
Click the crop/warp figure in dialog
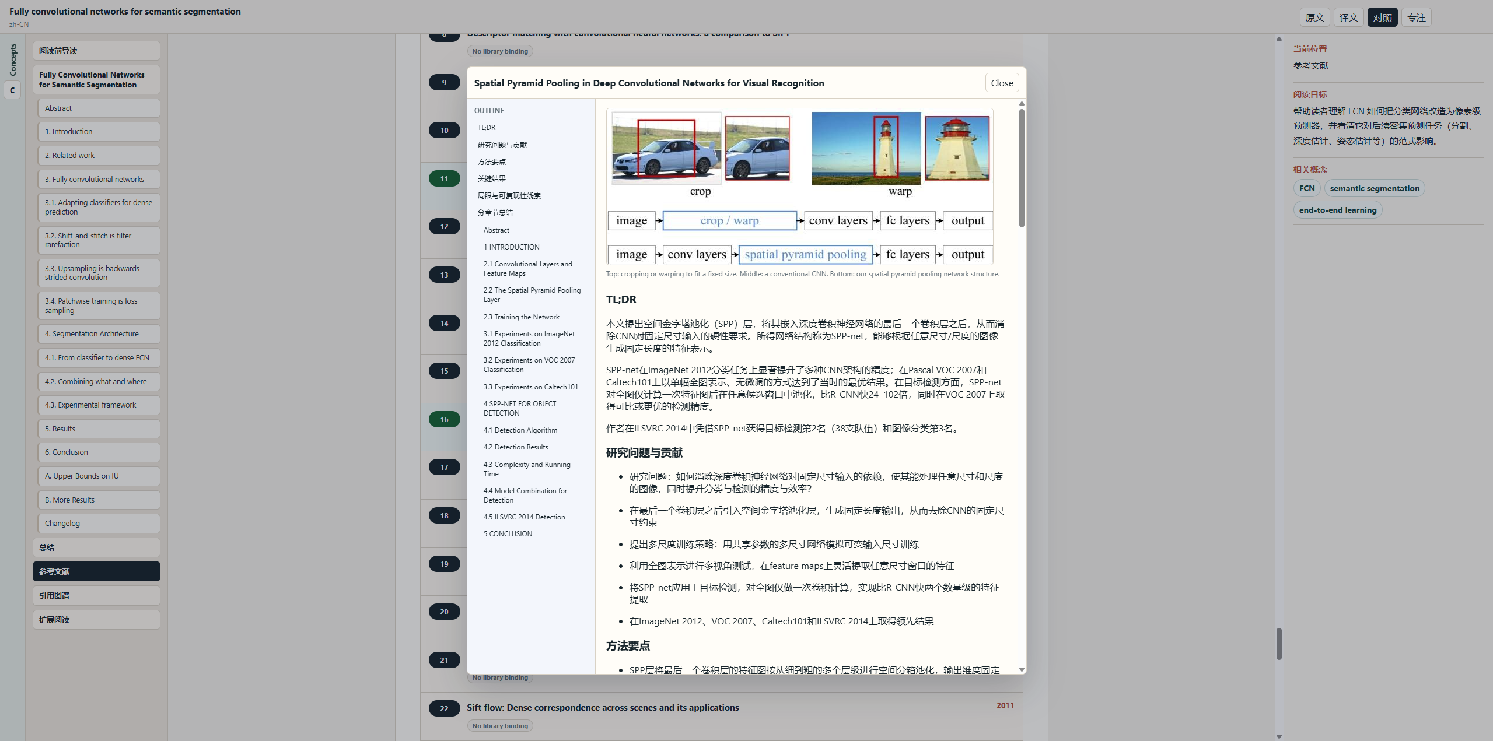click(x=800, y=187)
